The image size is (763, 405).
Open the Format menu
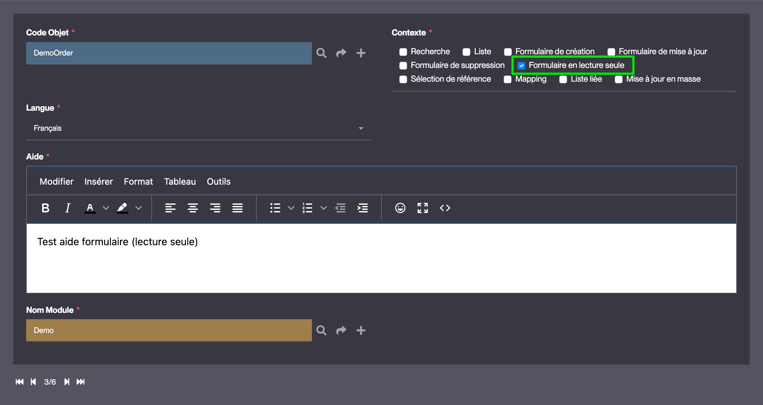[x=138, y=181]
